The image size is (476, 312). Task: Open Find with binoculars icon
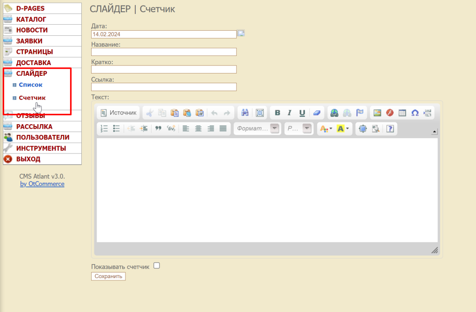tap(245, 113)
